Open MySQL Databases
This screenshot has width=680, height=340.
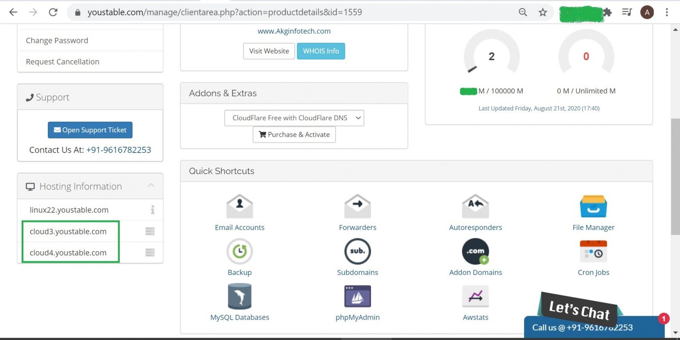tap(240, 302)
